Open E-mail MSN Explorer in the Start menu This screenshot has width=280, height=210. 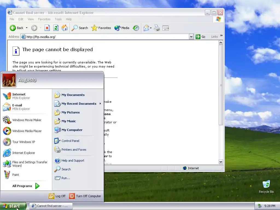click(26, 107)
